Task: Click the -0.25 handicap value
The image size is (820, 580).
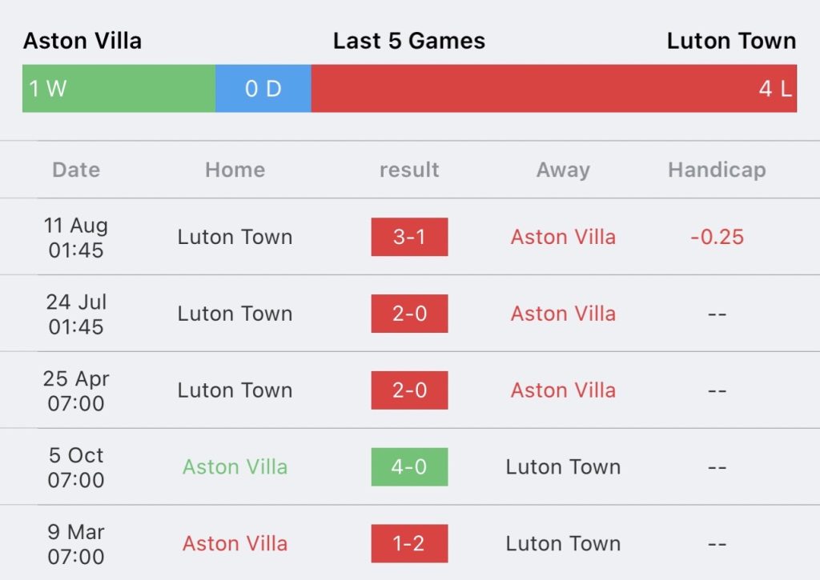Action: (x=717, y=237)
